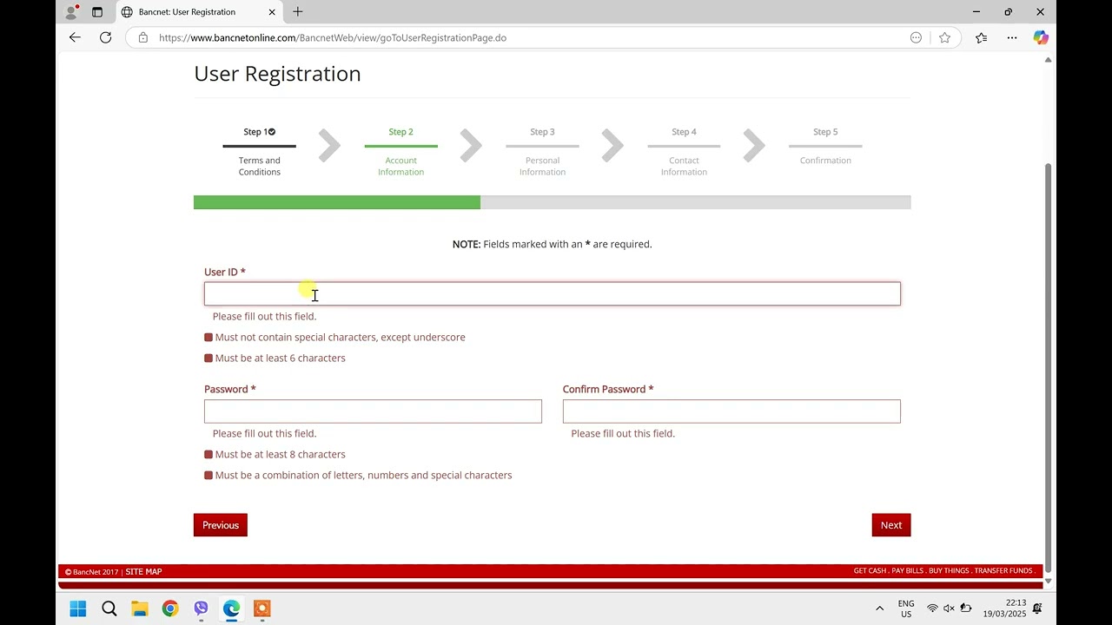Focus the Password input field

pos(373,411)
